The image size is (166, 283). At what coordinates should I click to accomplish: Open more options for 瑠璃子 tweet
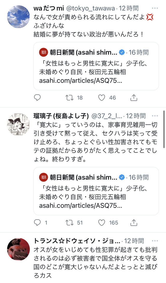pyautogui.click(x=155, y=116)
